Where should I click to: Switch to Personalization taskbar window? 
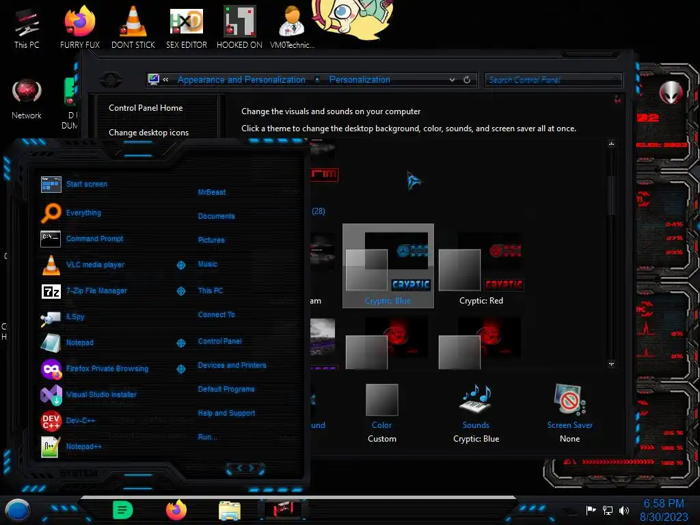pos(283,510)
